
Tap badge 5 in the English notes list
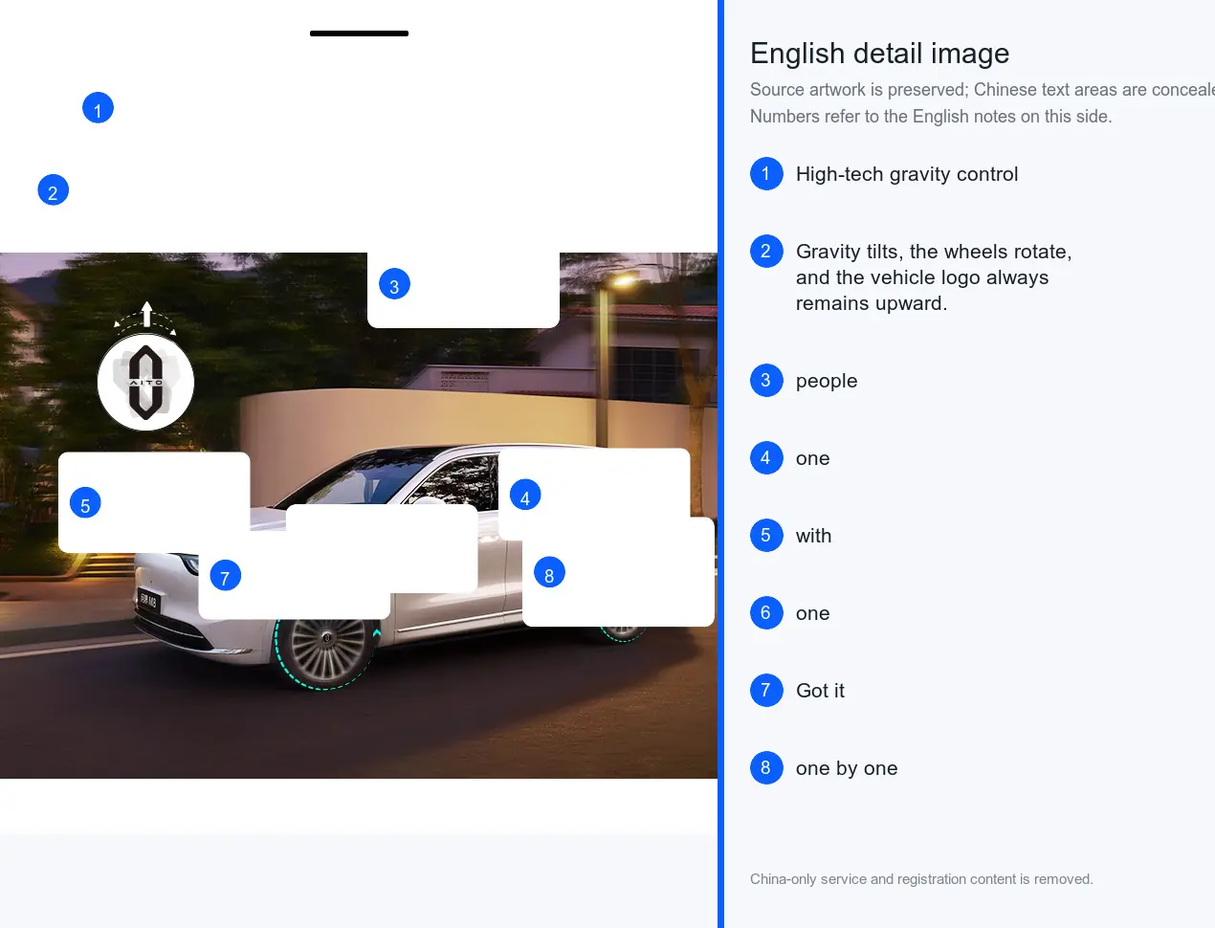click(x=766, y=536)
